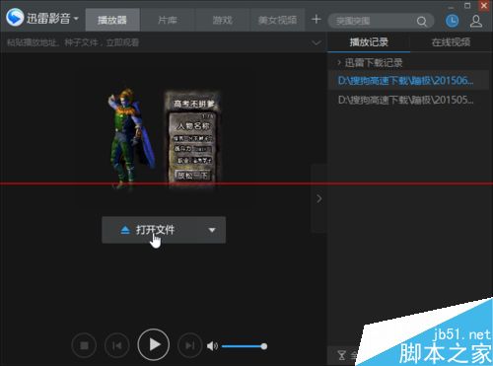The width and height of the screenshot is (493, 366).
Task: Click the paste play address field
Action: tap(156, 42)
